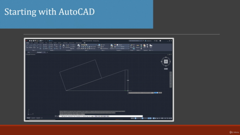Select the Polyline drawing tool

pyautogui.click(x=30, y=46)
